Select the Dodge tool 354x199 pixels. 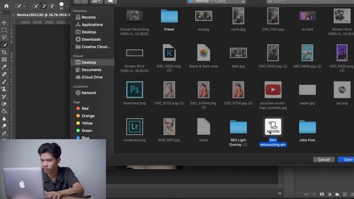4,126
